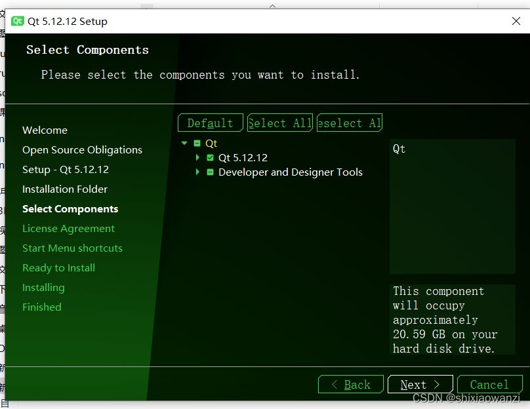
Task: Click the Select Components sidebar step
Action: pos(70,209)
